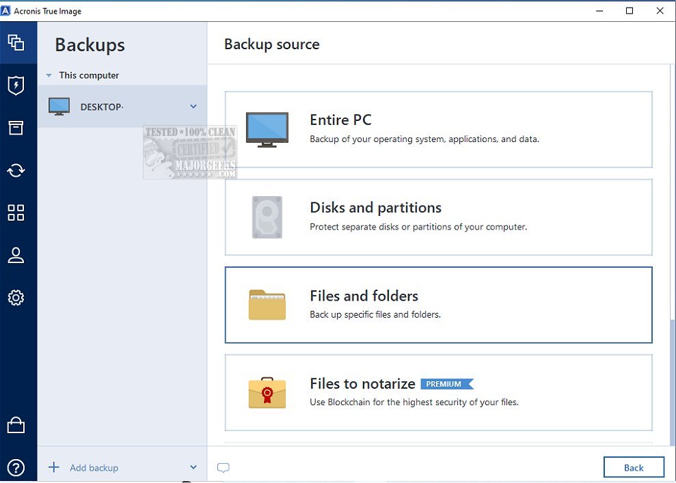This screenshot has width=676, height=483.
Task: Click 'Backup of your operating system' description
Action: (x=424, y=139)
